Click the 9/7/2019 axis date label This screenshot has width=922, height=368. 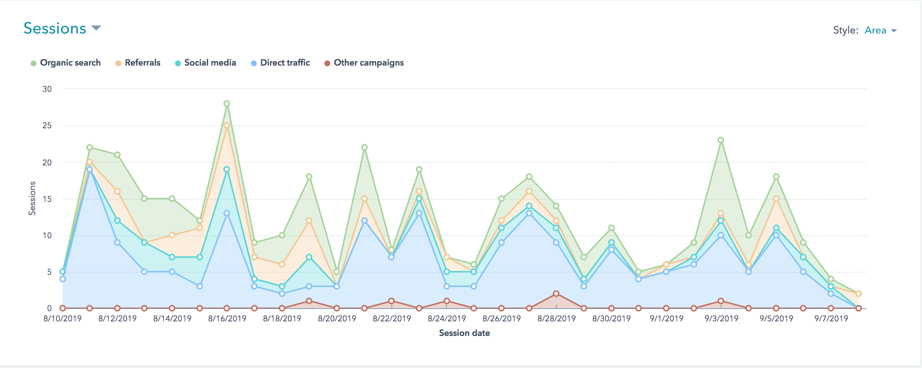click(x=831, y=318)
